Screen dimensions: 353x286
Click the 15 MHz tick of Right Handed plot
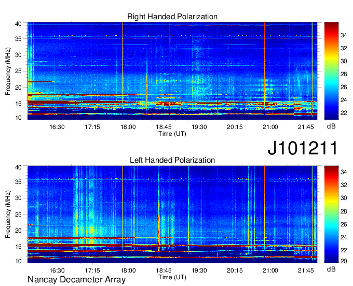pos(18,104)
